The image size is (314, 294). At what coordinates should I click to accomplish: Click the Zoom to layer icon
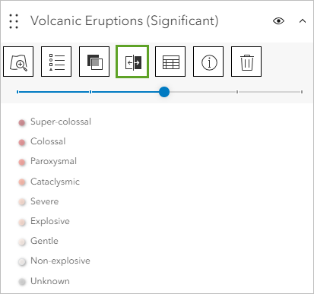18,62
